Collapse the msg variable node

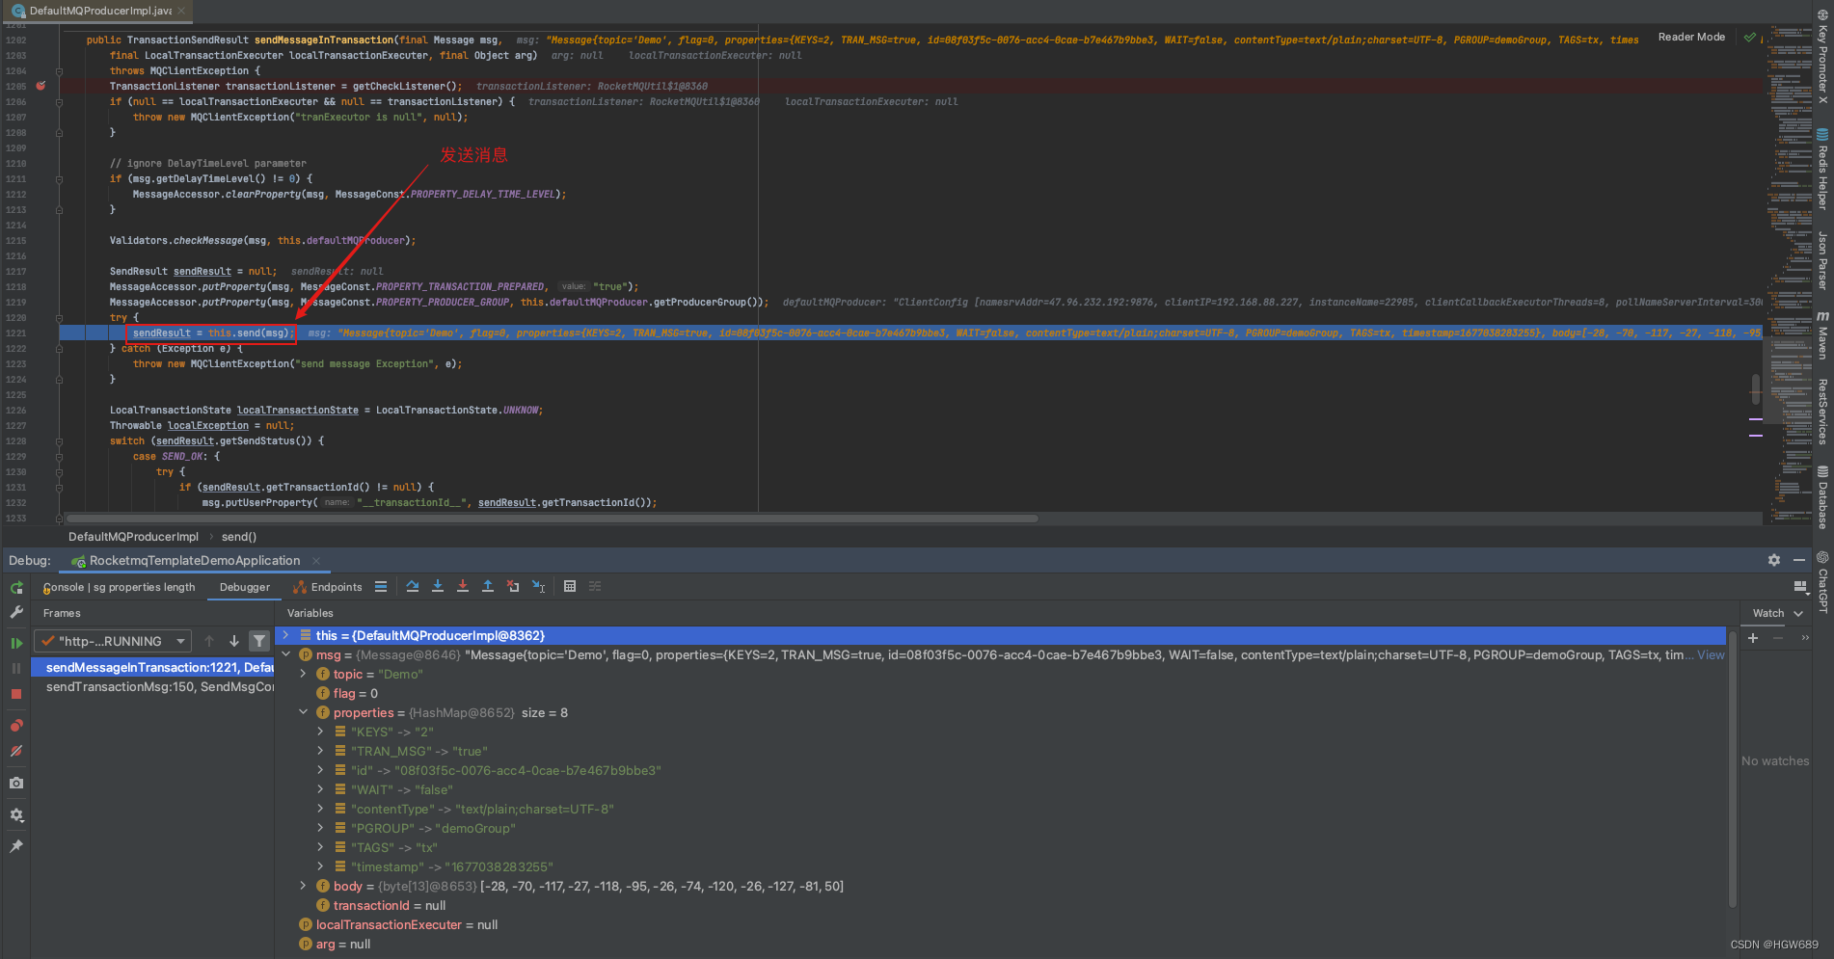286,654
